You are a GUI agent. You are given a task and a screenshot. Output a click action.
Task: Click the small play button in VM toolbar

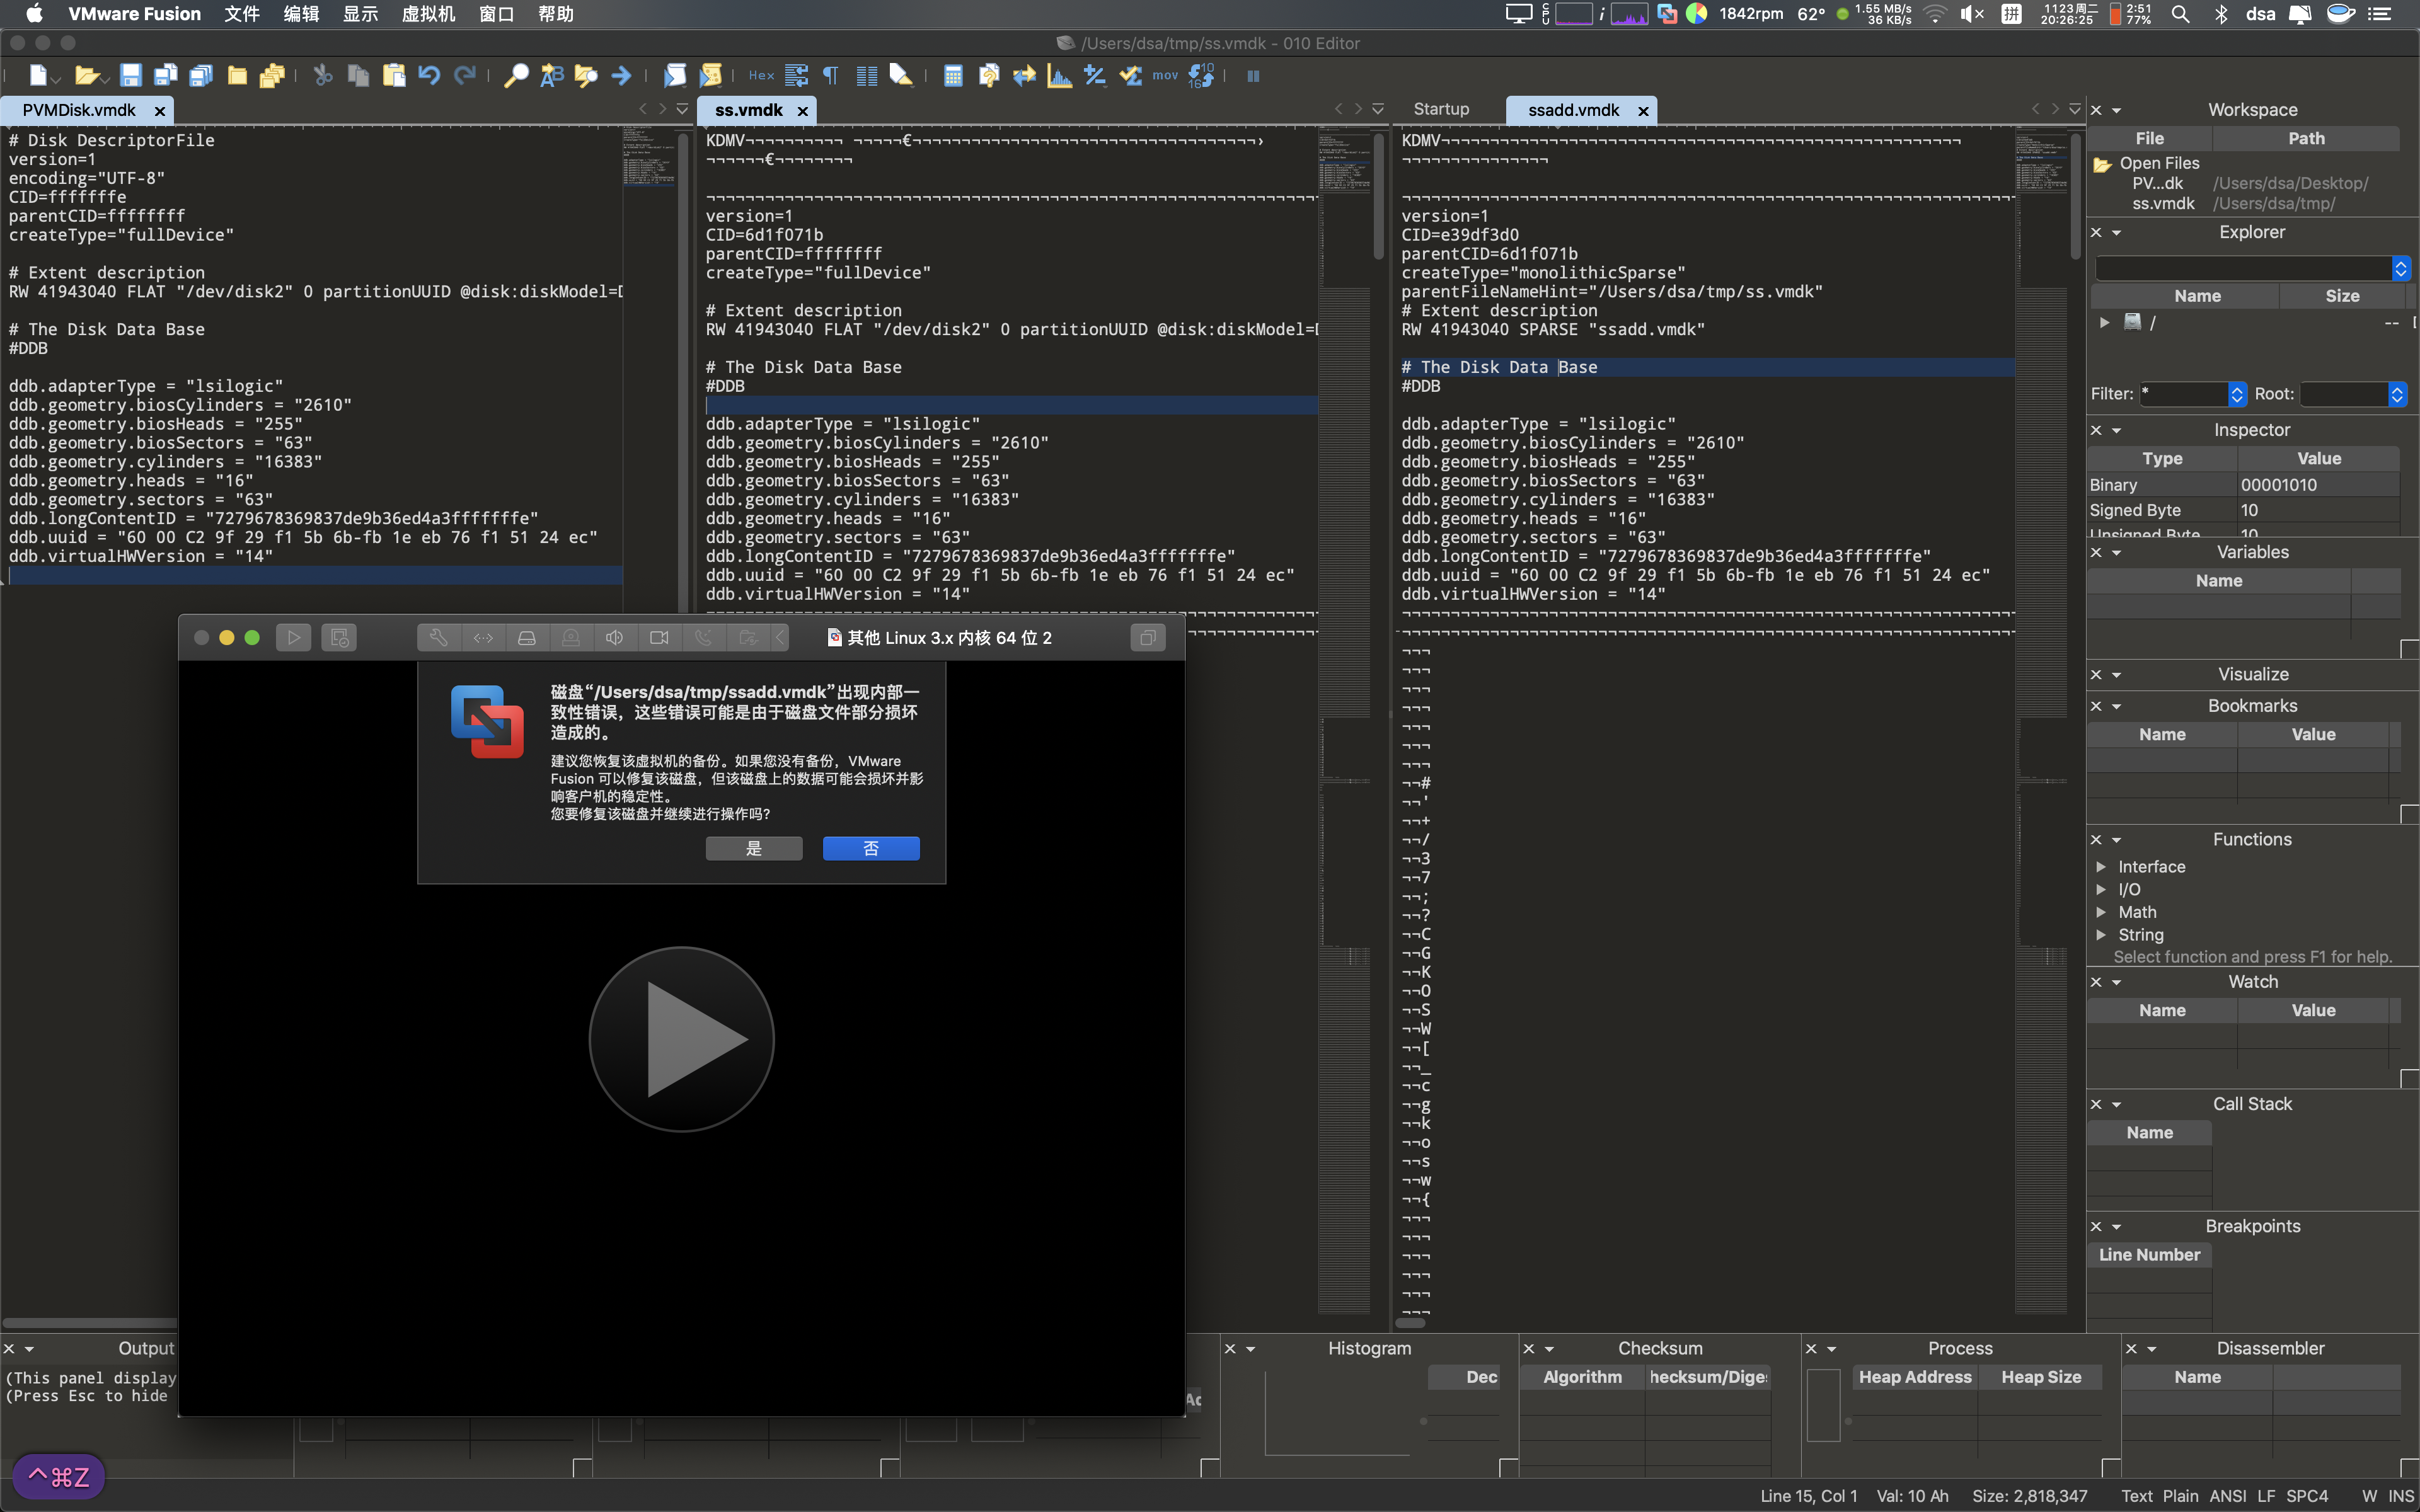point(294,637)
